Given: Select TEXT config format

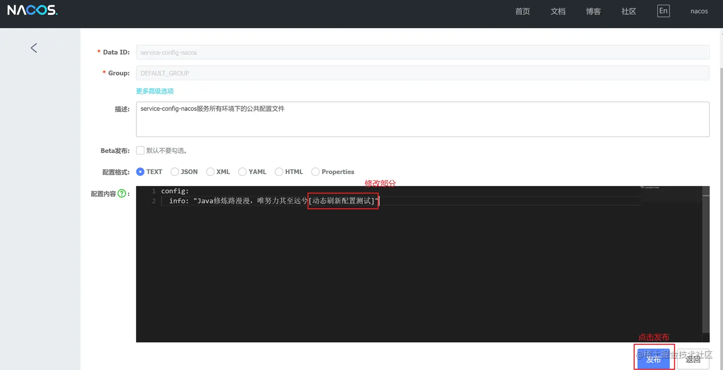Looking at the screenshot, I should (x=140, y=172).
